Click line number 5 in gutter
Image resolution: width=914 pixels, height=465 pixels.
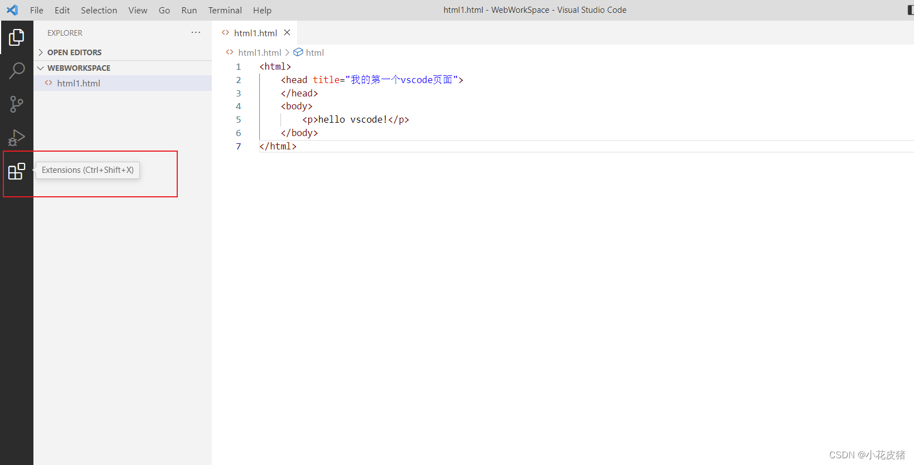coord(239,119)
